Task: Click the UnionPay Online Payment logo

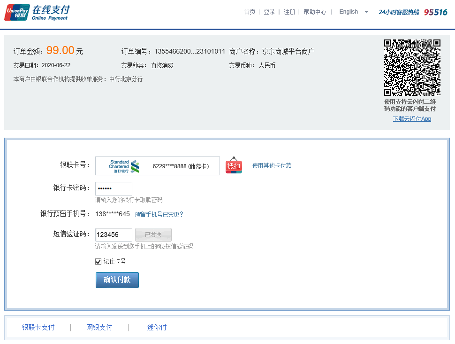Action: [x=37, y=13]
